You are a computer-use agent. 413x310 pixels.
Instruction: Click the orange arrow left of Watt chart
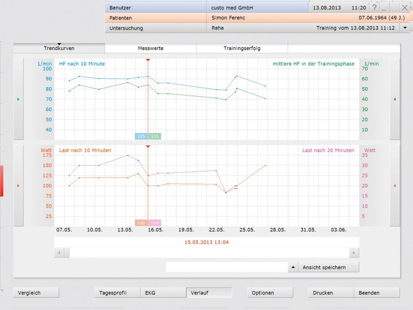pyautogui.click(x=18, y=186)
